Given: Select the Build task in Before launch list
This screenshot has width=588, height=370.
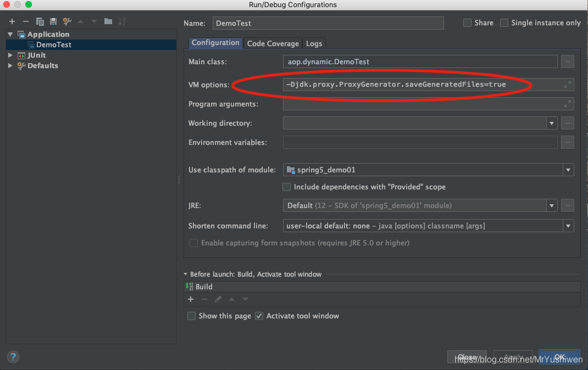Looking at the screenshot, I should click(382, 287).
